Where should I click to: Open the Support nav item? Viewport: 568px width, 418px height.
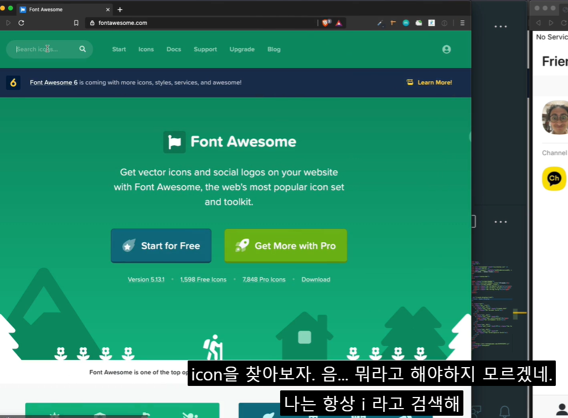pos(205,49)
